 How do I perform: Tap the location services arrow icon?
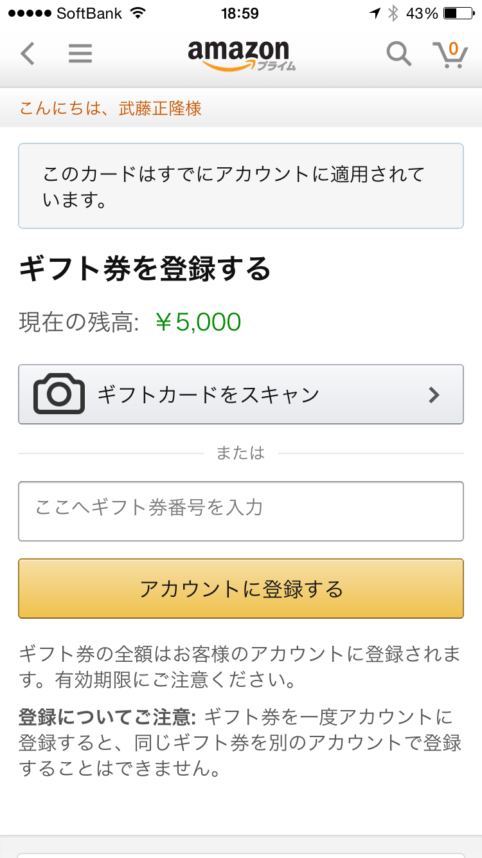pos(375,13)
